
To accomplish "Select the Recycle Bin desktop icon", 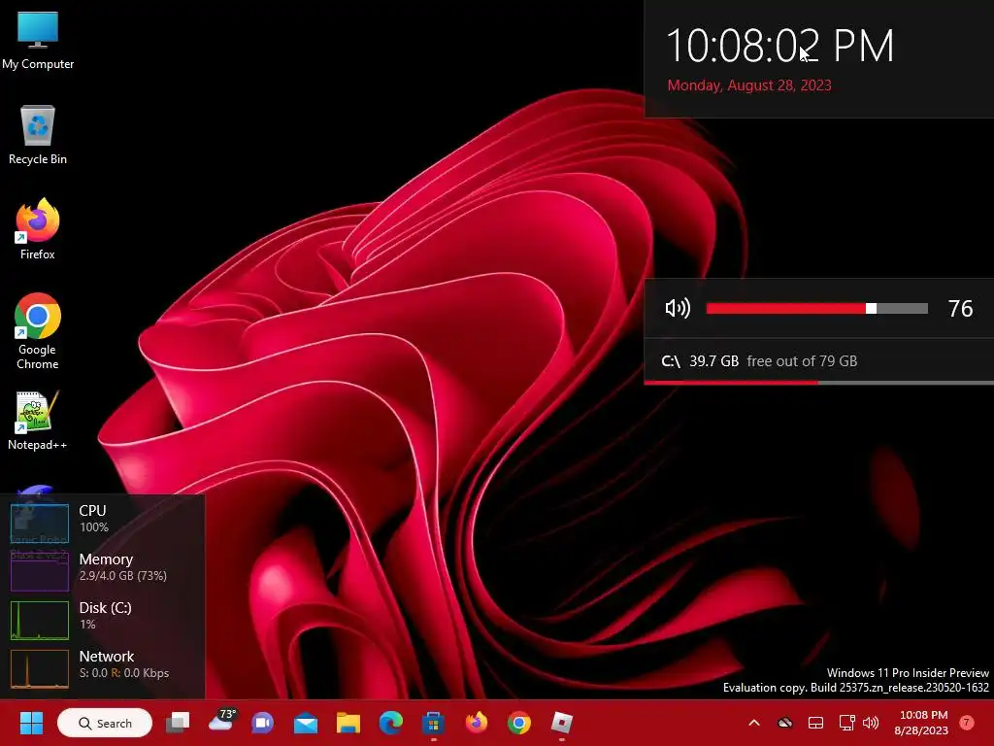I will point(38,135).
